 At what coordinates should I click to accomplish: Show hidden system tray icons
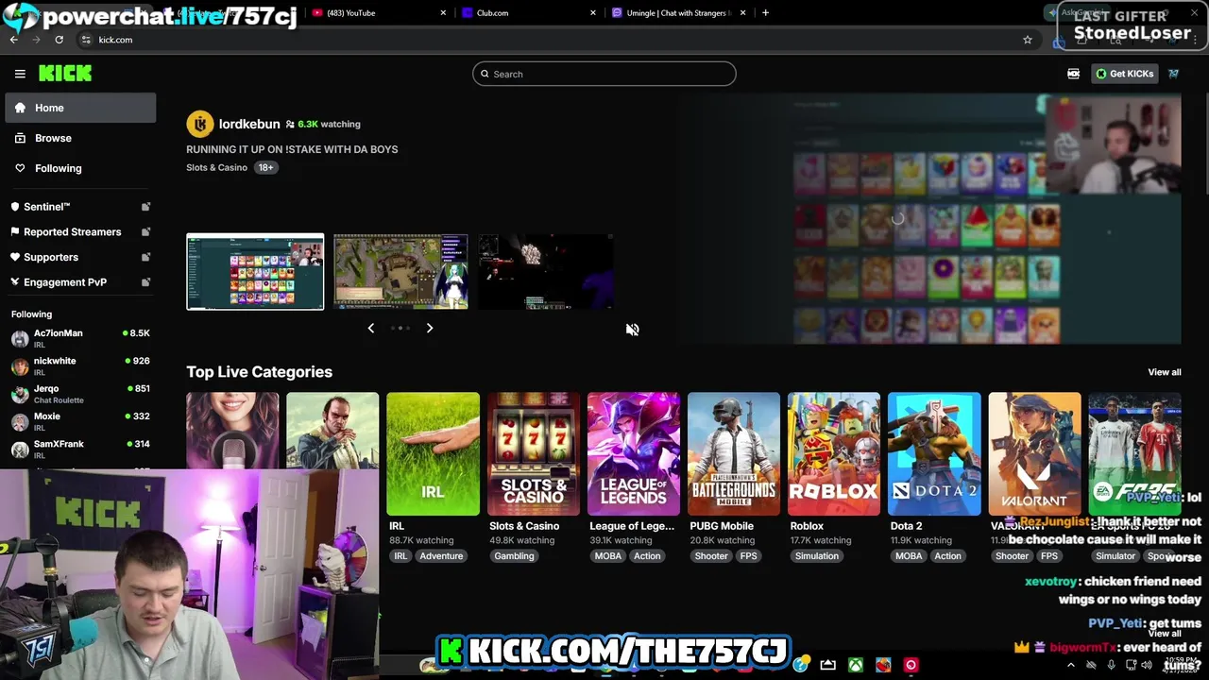click(x=1070, y=665)
